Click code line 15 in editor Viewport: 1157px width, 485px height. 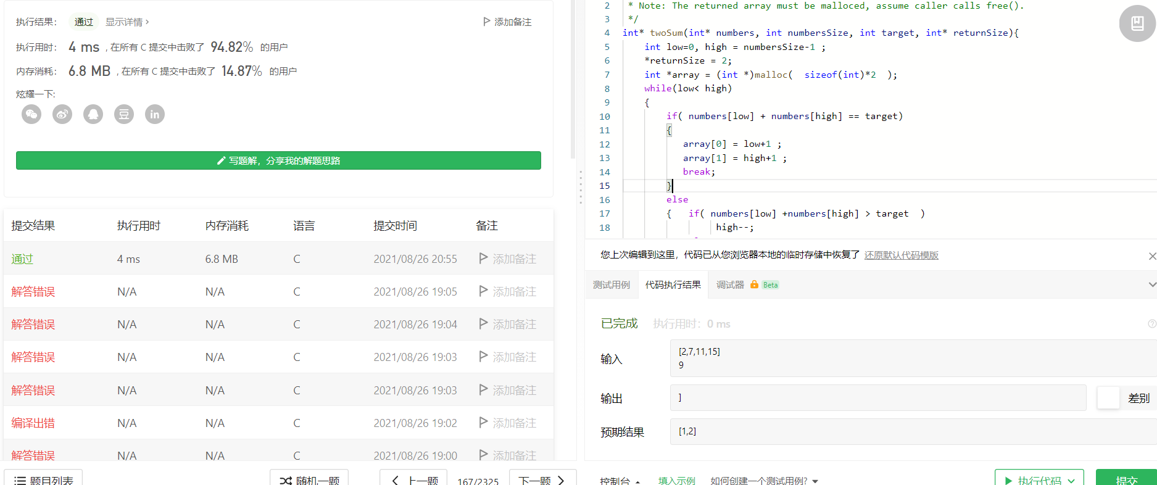(x=889, y=186)
